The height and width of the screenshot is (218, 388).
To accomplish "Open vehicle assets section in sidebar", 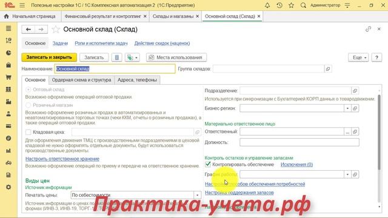I will point(8,163).
